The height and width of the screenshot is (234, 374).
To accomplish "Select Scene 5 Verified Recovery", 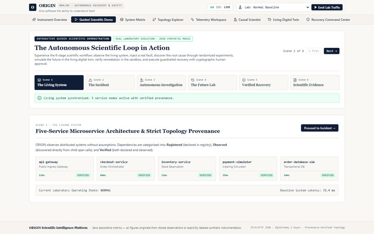I will tap(264, 83).
